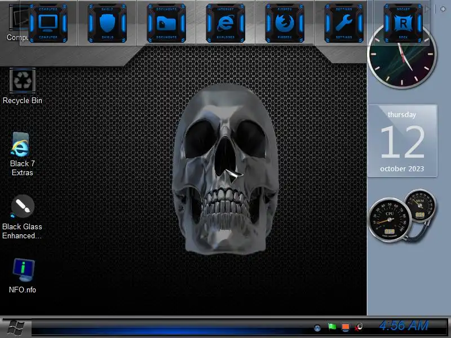Click the muted speaker volume tray icon
The image size is (451, 338).
point(359,327)
